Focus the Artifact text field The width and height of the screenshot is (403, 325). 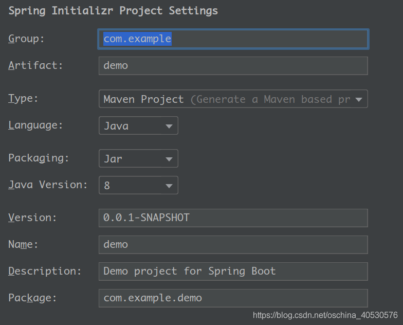pos(233,66)
